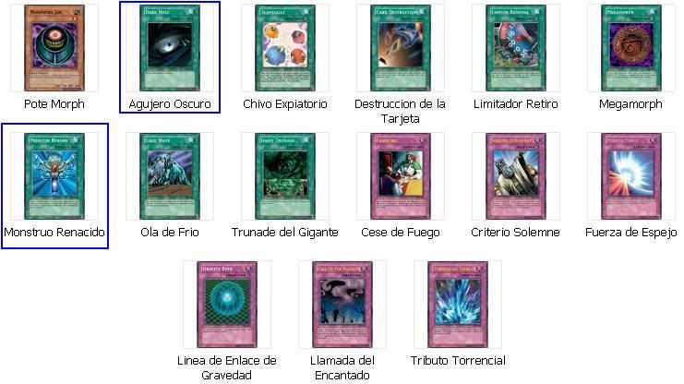This screenshot has height=384, width=684.
Task: Select the Destruccion de la Tarjeta card
Action: point(401,48)
